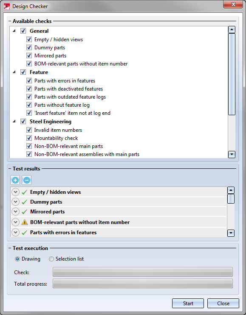Click the expand all results plus icon
This screenshot has height=315, width=246.
pos(15,180)
